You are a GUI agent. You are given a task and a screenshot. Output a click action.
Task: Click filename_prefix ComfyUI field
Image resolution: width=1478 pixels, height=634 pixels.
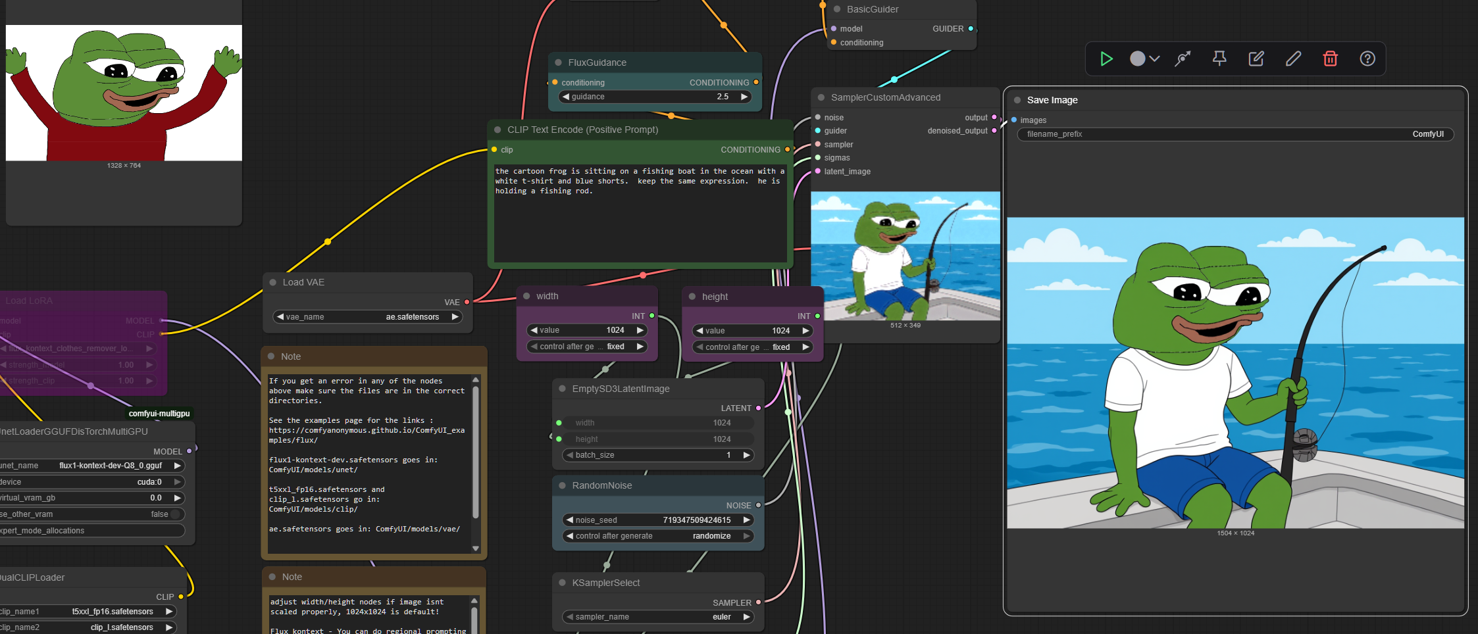[1235, 134]
